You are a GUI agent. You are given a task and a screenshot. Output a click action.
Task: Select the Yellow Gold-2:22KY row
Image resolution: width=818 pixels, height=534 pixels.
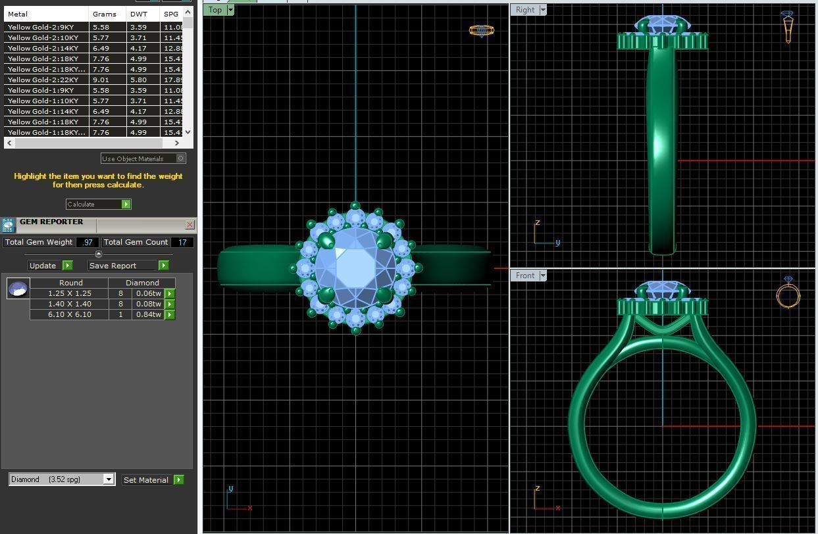[93, 80]
